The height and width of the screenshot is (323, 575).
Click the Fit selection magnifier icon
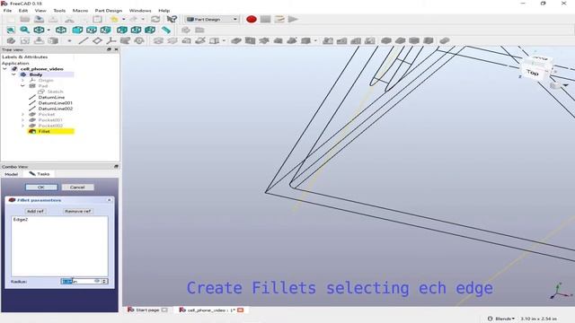point(24,30)
